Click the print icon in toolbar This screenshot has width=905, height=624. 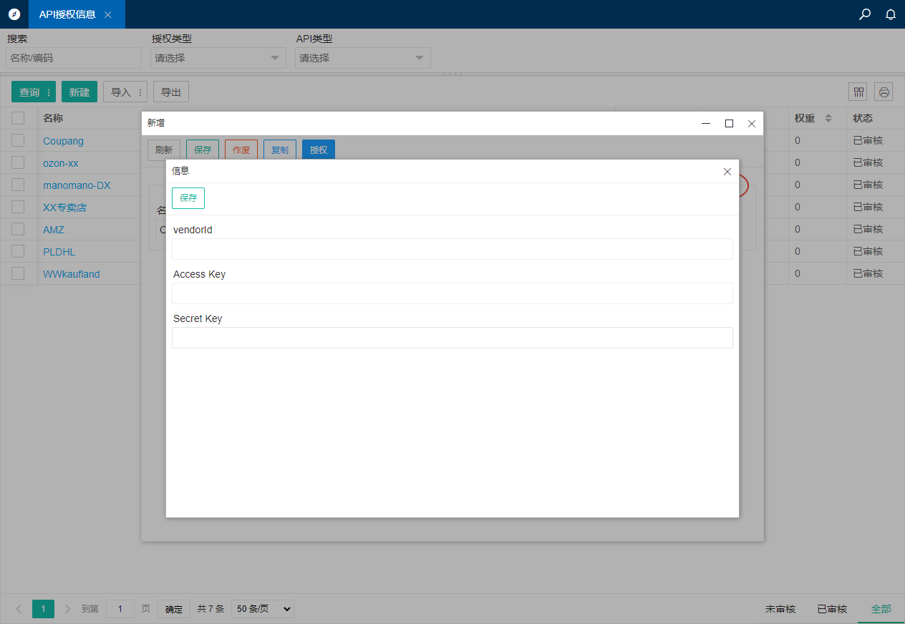[x=884, y=92]
